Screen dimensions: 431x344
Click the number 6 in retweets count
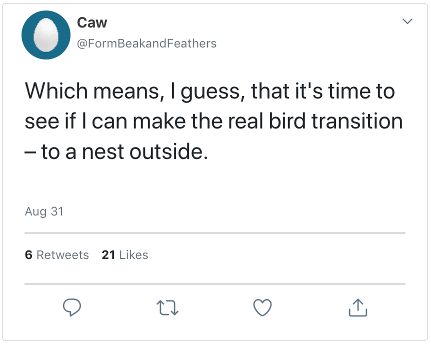coord(28,255)
